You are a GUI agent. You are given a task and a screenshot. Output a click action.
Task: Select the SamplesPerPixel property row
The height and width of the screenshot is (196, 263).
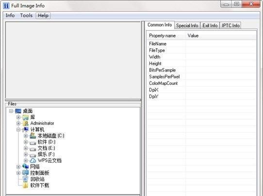(x=201, y=77)
